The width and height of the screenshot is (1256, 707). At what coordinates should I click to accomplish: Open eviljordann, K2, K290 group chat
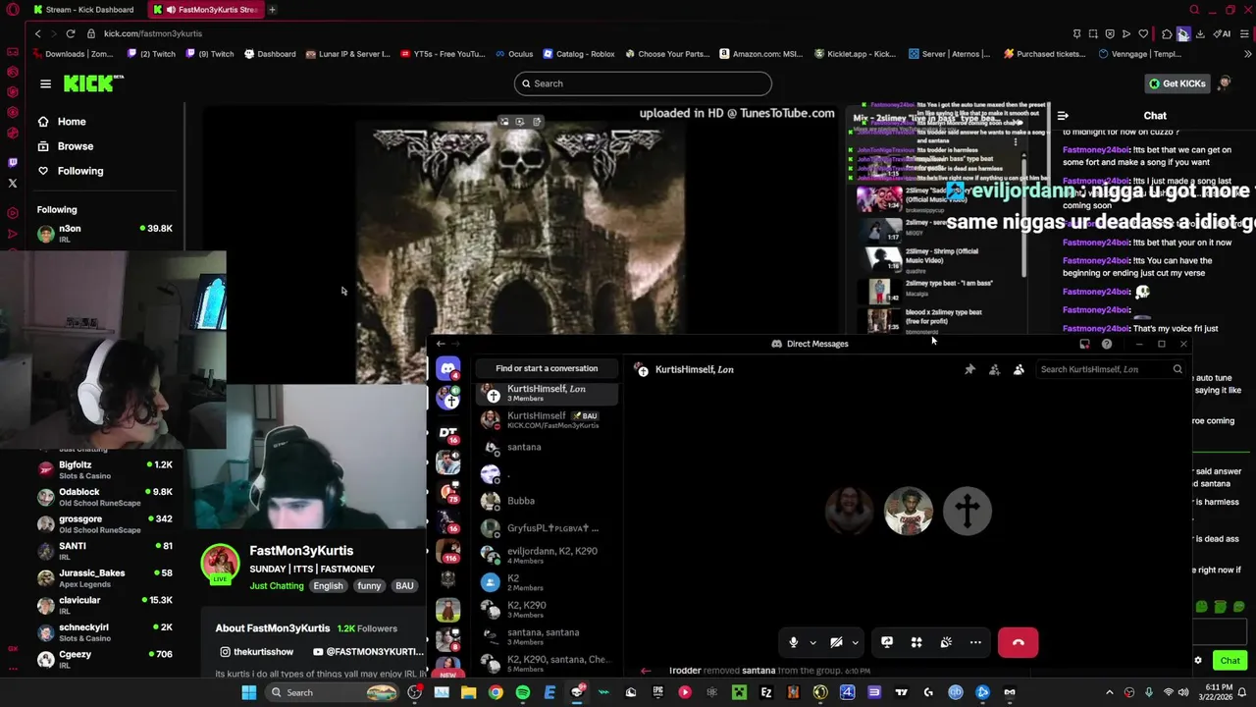pyautogui.click(x=547, y=555)
